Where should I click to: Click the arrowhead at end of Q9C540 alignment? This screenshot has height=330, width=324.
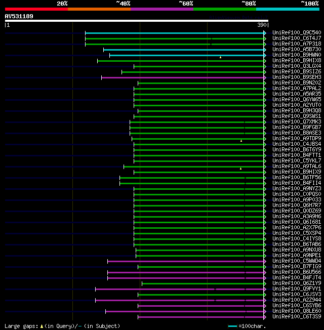click(x=265, y=33)
